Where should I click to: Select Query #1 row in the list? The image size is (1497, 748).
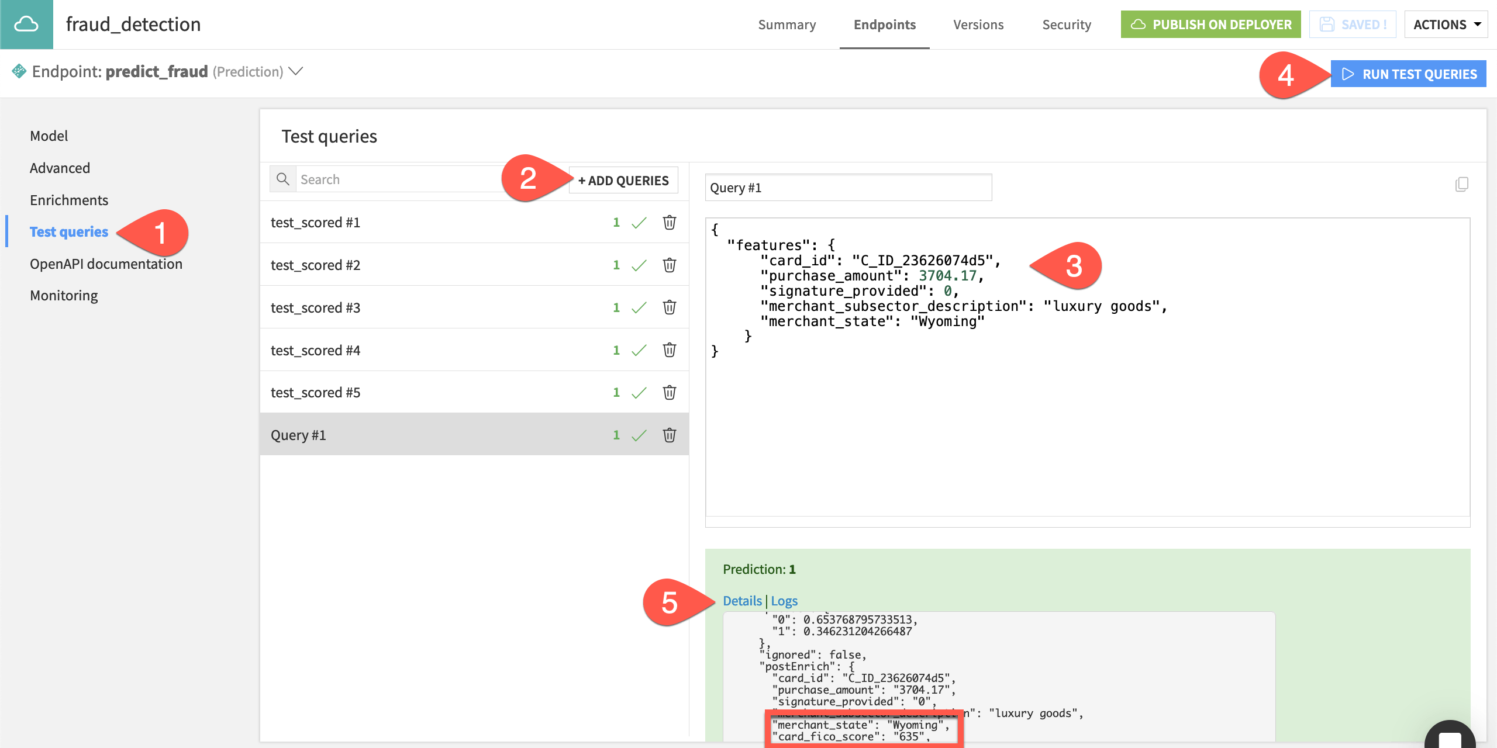(x=474, y=435)
